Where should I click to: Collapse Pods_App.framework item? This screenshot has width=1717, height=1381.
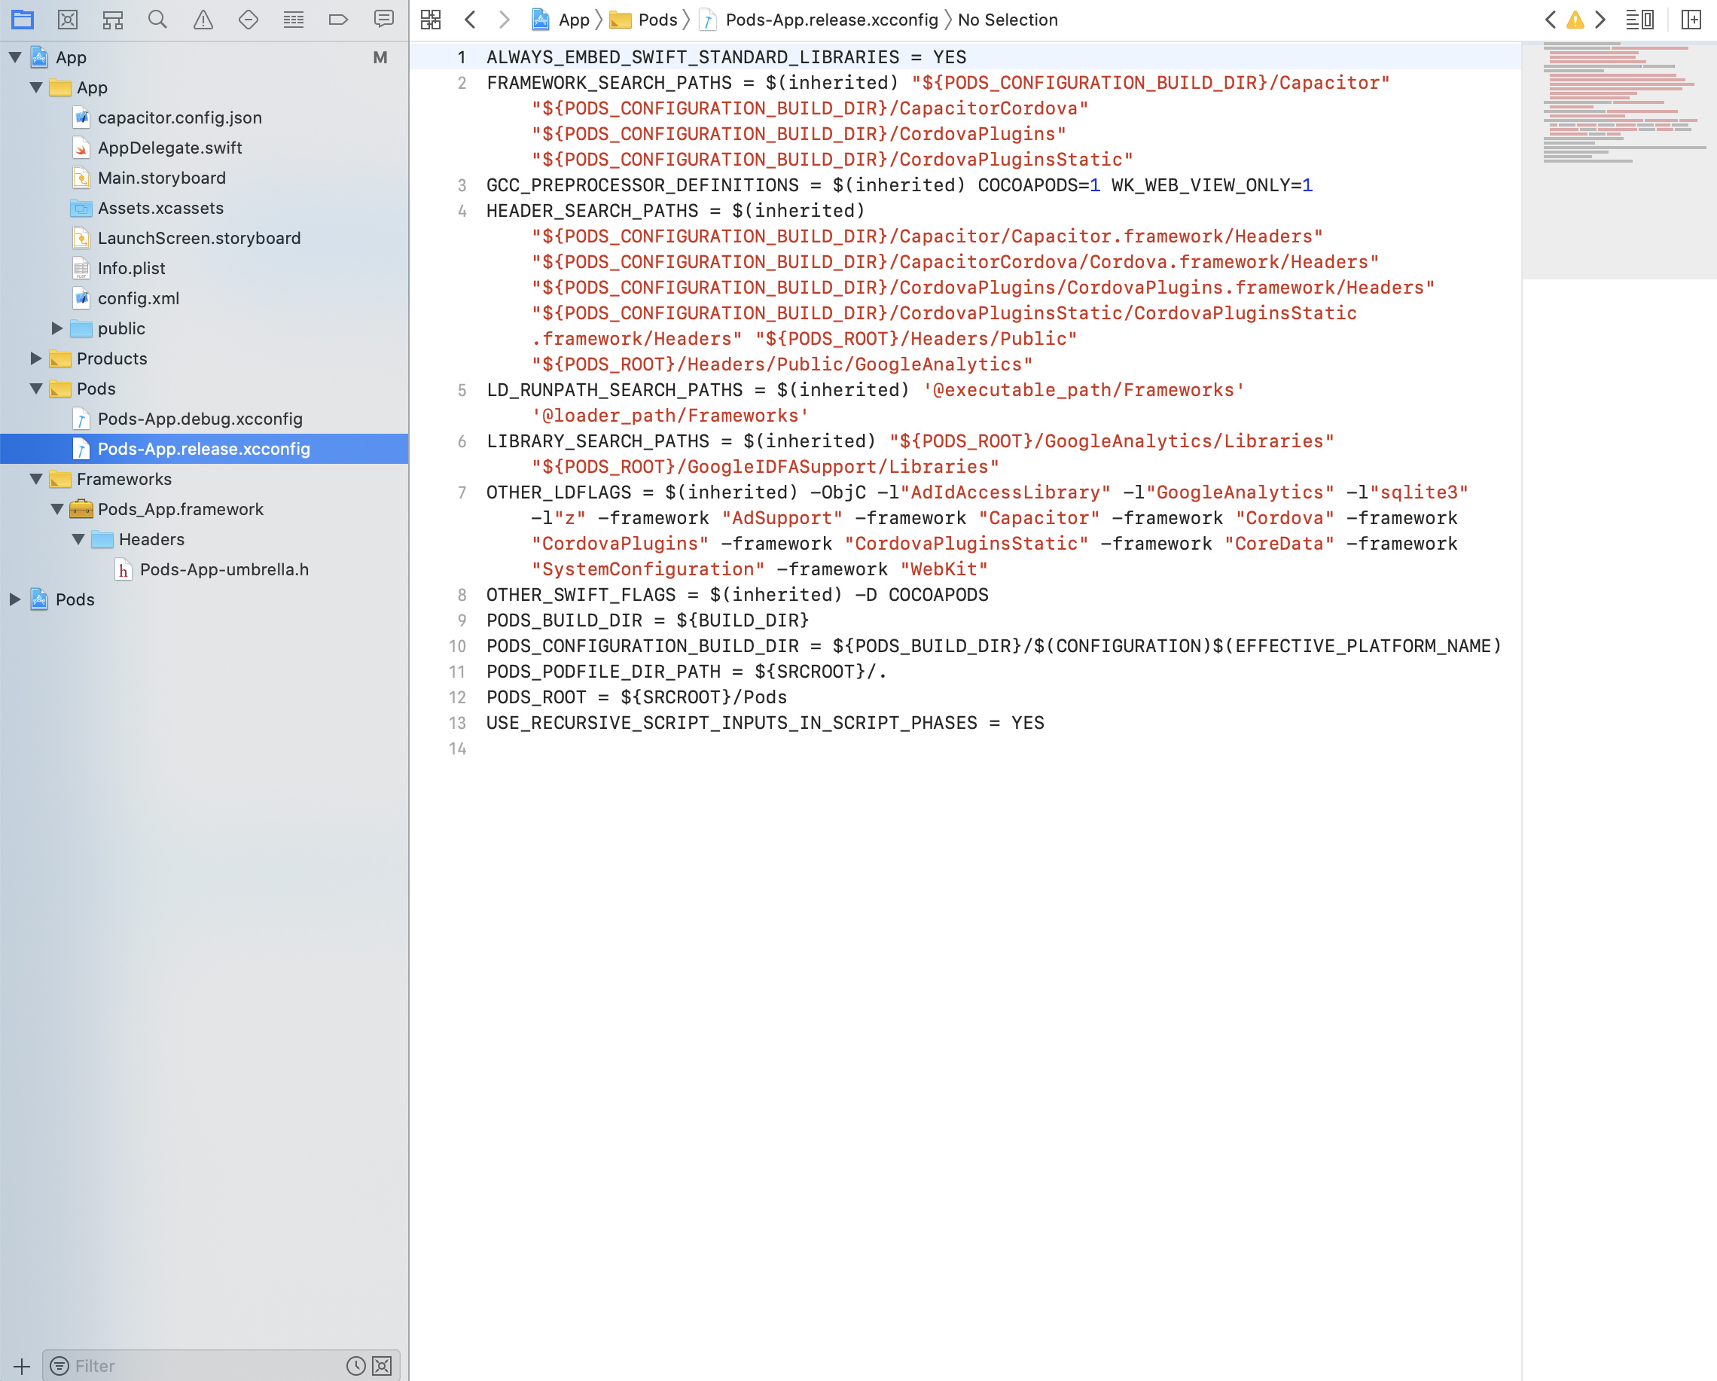click(x=56, y=509)
